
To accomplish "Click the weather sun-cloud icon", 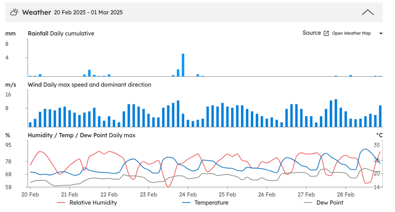I will 14,12.
